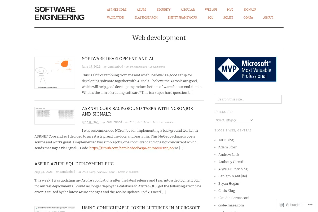
Task: Open the Aspire Azure SQL Deployment Bug post
Action: pos(74,164)
